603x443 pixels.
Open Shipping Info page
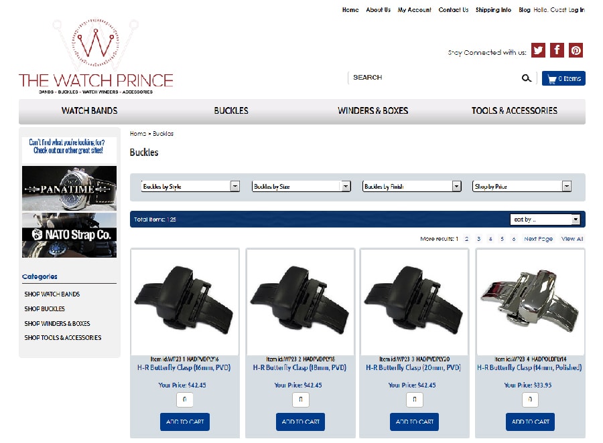(x=493, y=10)
